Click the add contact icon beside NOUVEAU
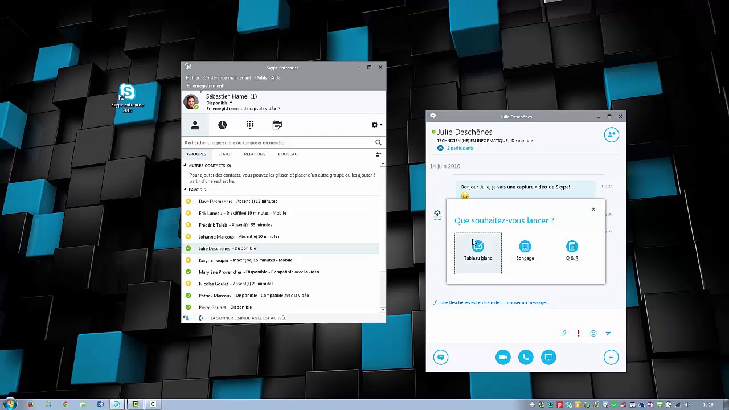Image resolution: width=729 pixels, height=410 pixels. click(378, 154)
